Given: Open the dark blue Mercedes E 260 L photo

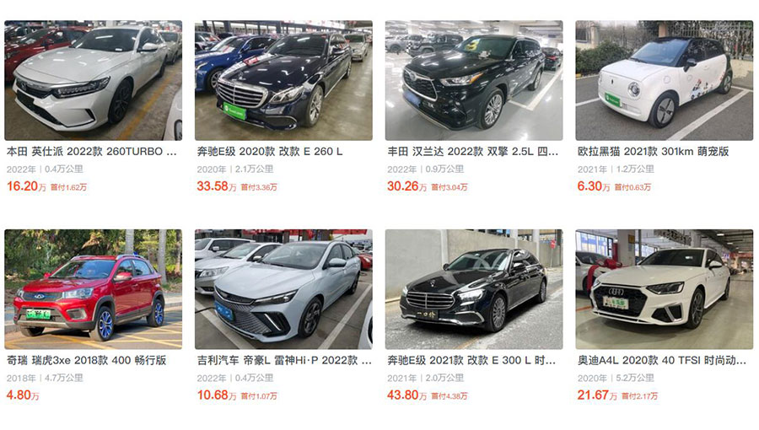Looking at the screenshot, I should 283,80.
